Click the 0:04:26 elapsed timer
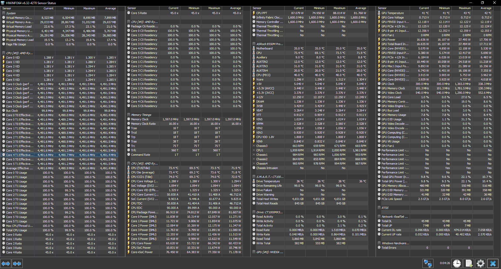The width and height of the screenshot is (501, 269). (445, 263)
